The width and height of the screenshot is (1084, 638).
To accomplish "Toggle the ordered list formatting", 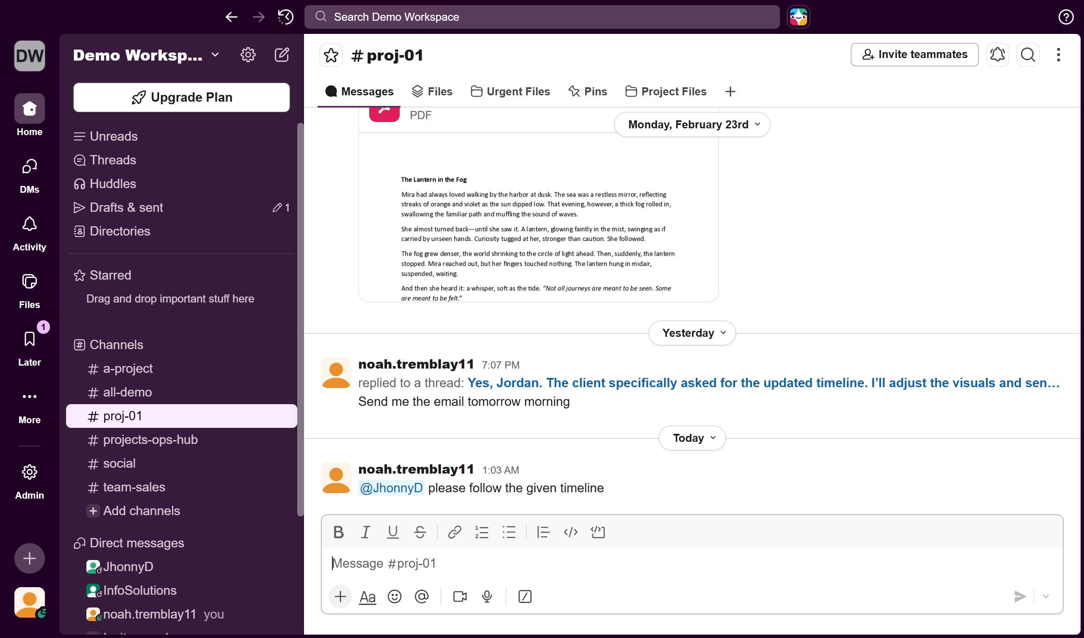I will click(481, 532).
